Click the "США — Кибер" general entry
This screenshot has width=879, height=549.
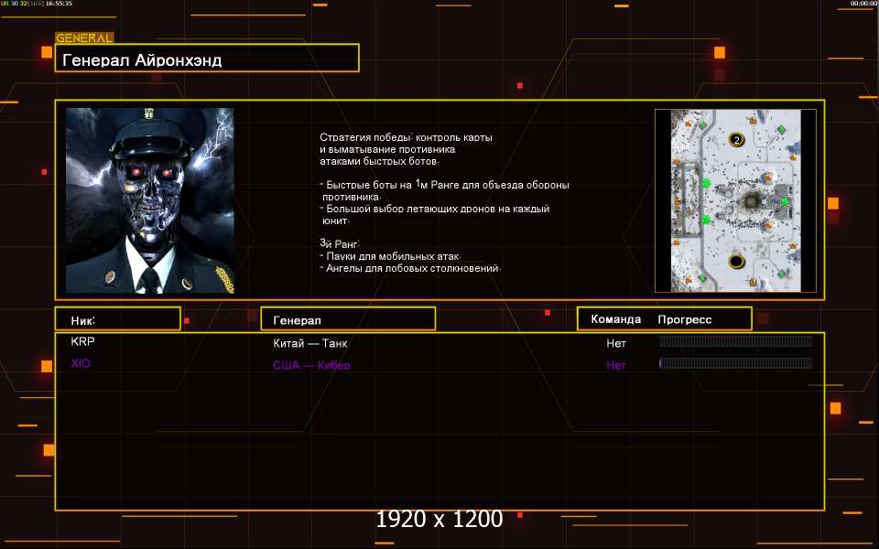[311, 365]
